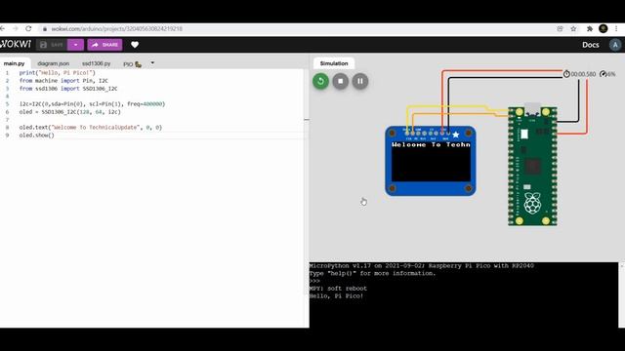Select the Simulation tab
Image resolution: width=625 pixels, height=351 pixels.
[x=334, y=63]
